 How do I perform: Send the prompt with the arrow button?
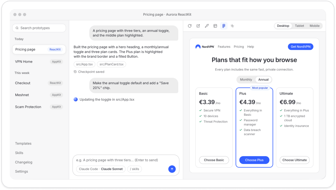pyautogui.click(x=172, y=169)
